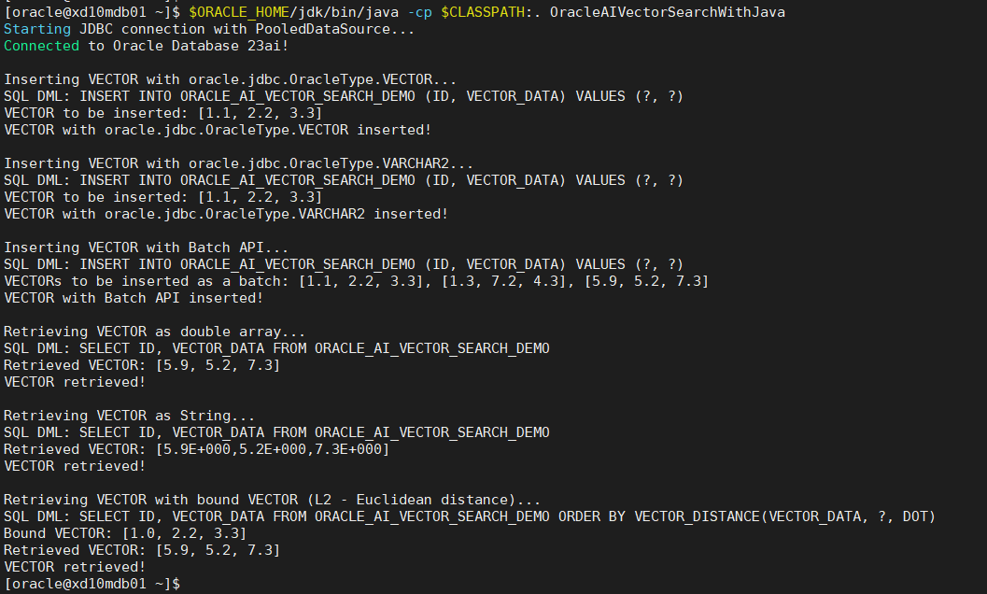Click the 'Bound VECTOR: [1.0, 2.2, 3.3]' line
This screenshot has height=594, width=987.
point(125,533)
